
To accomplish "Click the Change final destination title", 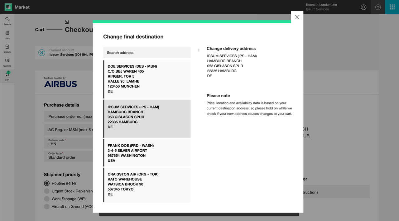I will [133, 37].
